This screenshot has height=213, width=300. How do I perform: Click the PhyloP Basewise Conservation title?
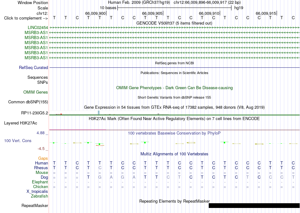(x=174, y=133)
